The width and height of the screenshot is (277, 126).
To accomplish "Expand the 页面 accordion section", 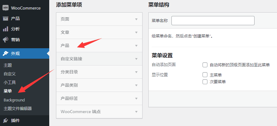I will (136, 19).
